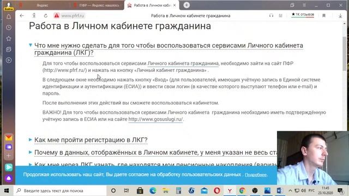Open Photos app from taskbar
The width and height of the screenshot is (349, 196).
point(267,191)
